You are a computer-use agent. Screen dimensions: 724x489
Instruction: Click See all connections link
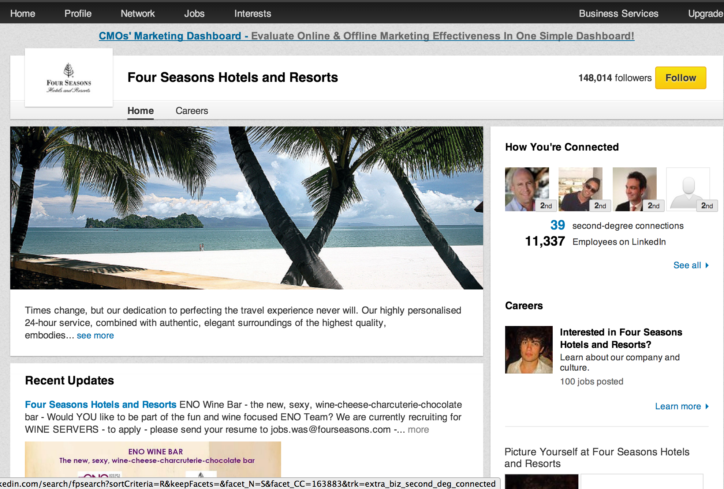[x=687, y=265]
